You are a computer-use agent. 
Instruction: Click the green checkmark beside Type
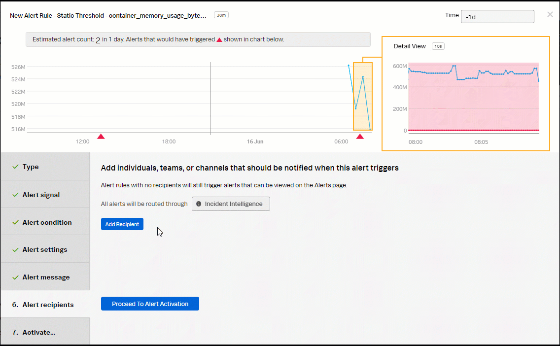16,167
